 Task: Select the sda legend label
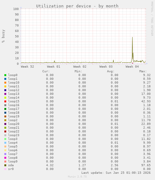[11, 165]
